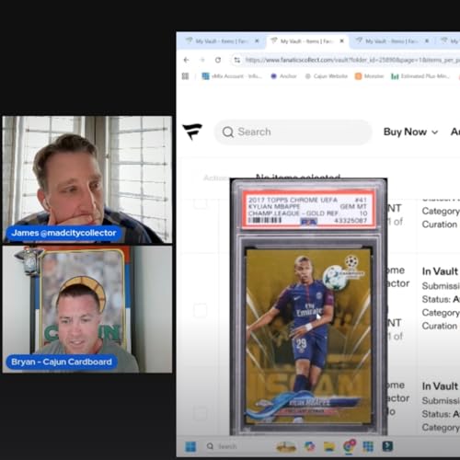Close the first My Vault tab

[x=257, y=40]
